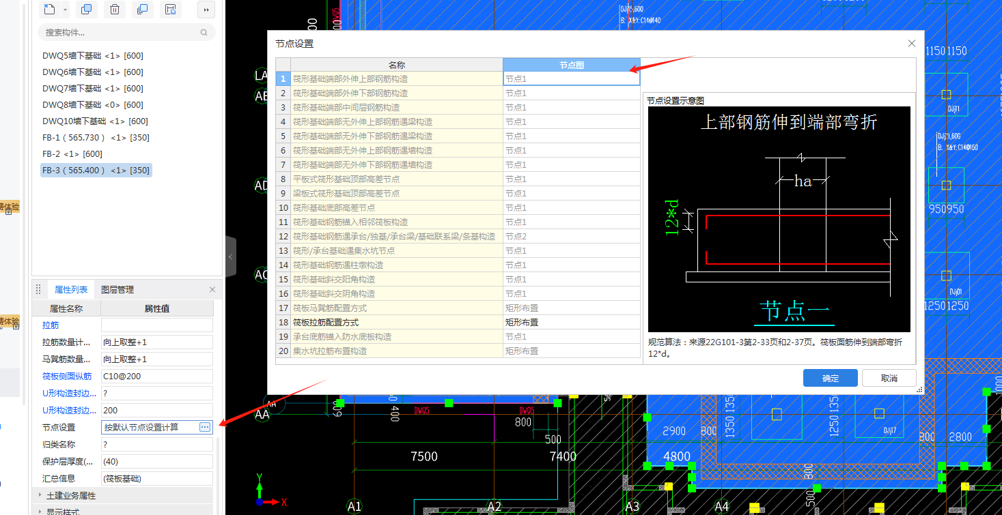The width and height of the screenshot is (1002, 515).
Task: Select row 13 筏形/承台基础遇集水坑节点
Action: tap(397, 251)
